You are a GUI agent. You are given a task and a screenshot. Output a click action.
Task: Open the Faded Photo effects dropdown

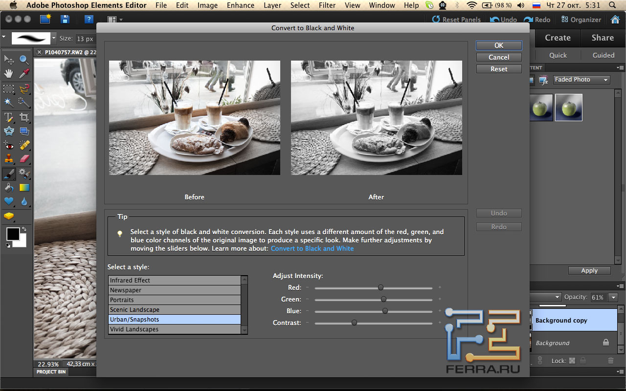(x=581, y=80)
